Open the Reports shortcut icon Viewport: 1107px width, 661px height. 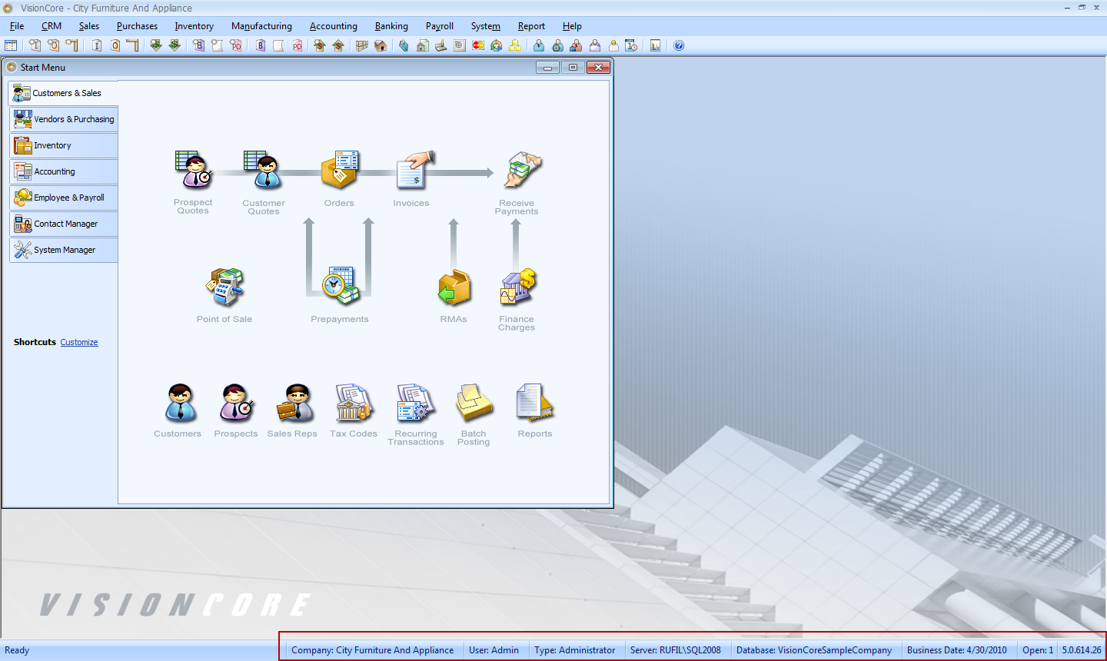click(x=535, y=403)
